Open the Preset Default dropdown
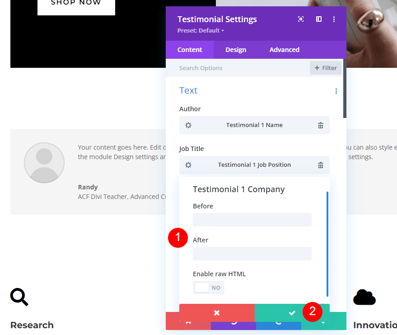397x335 pixels. [x=201, y=31]
